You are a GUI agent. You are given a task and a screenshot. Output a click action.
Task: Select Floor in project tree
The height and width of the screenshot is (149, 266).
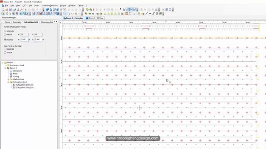(15, 74)
